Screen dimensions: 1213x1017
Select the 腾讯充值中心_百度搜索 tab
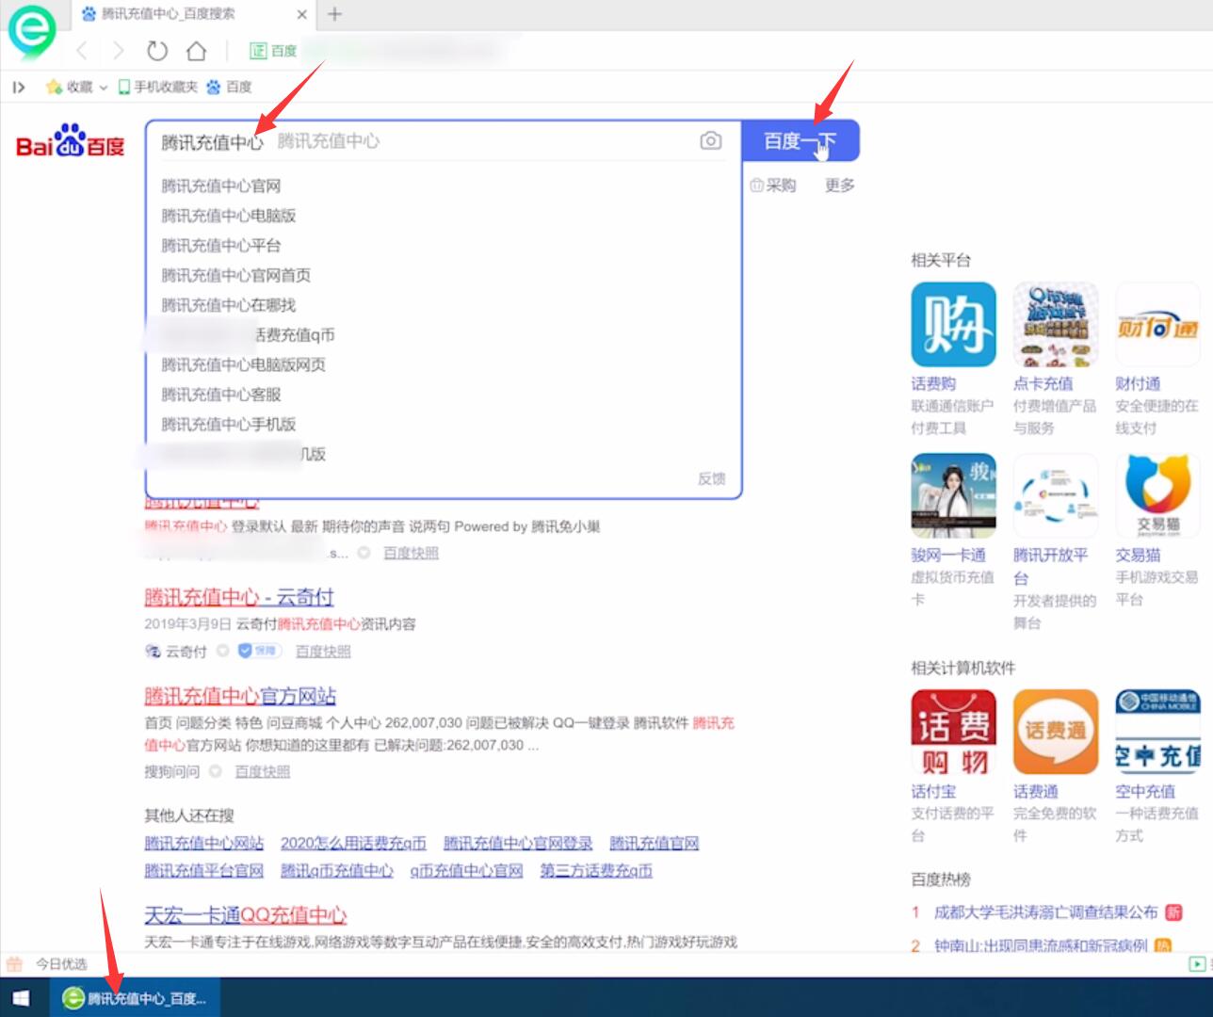(x=193, y=14)
